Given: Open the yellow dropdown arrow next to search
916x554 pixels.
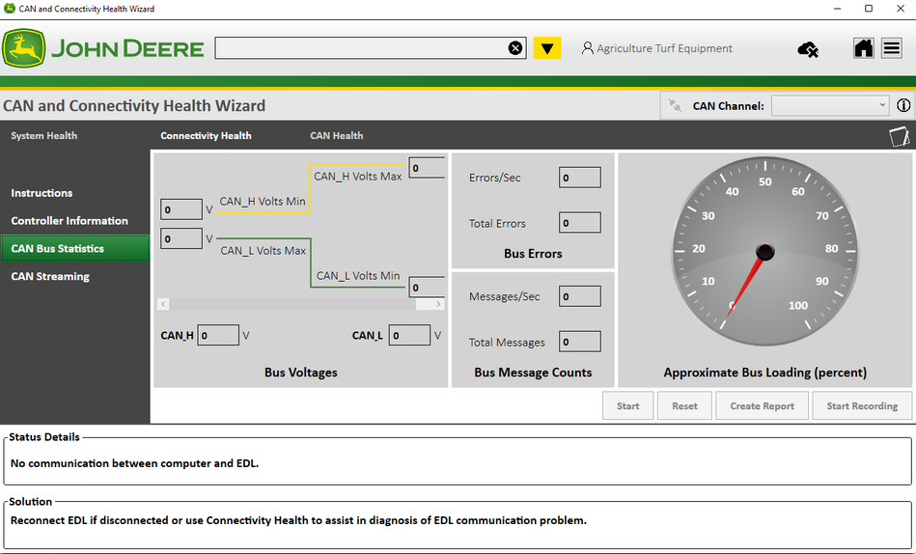Looking at the screenshot, I should [x=547, y=48].
